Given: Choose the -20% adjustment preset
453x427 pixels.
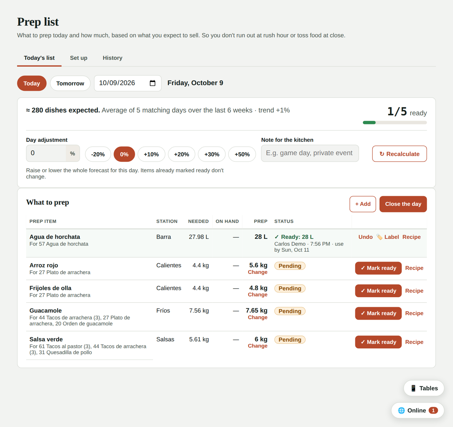Looking at the screenshot, I should click(x=98, y=154).
